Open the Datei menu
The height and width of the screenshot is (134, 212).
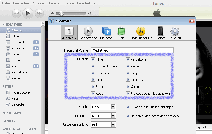[6, 3]
